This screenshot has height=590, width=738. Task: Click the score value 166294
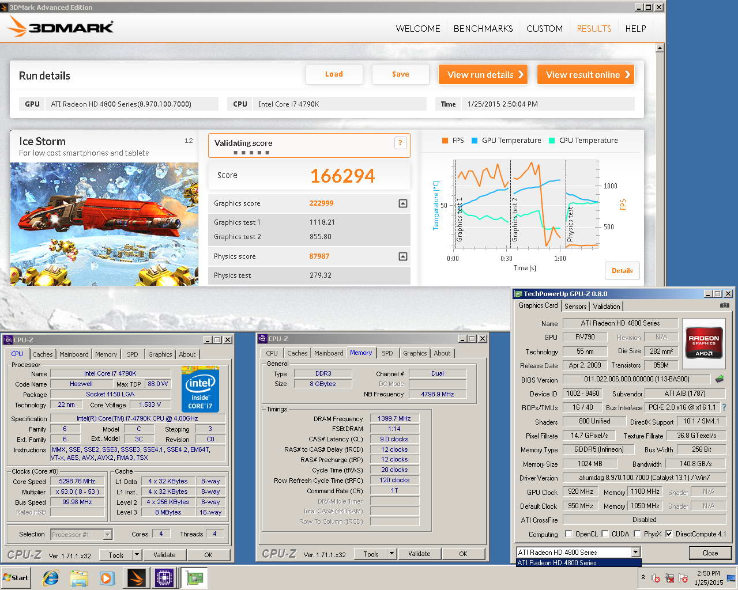point(342,176)
